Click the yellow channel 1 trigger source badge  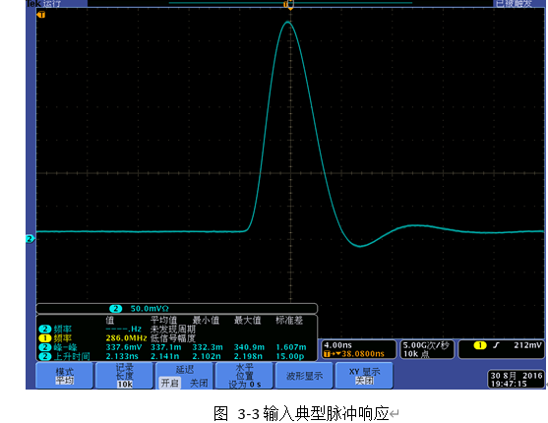(x=480, y=345)
